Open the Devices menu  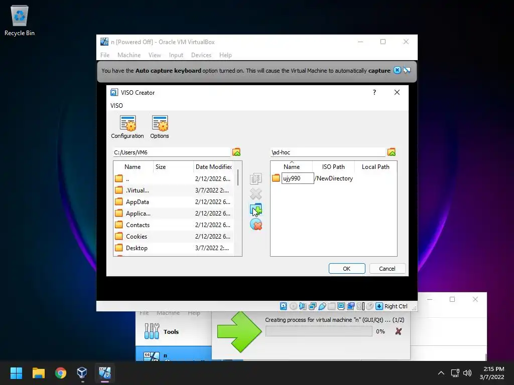[201, 55]
